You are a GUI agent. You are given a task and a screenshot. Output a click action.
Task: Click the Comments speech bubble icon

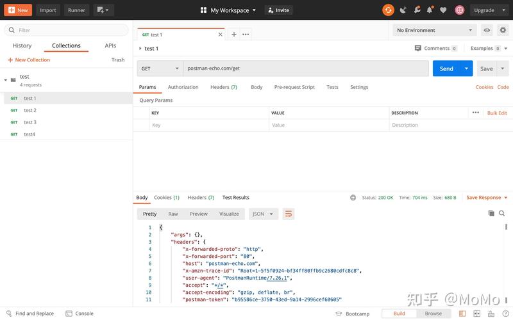418,49
